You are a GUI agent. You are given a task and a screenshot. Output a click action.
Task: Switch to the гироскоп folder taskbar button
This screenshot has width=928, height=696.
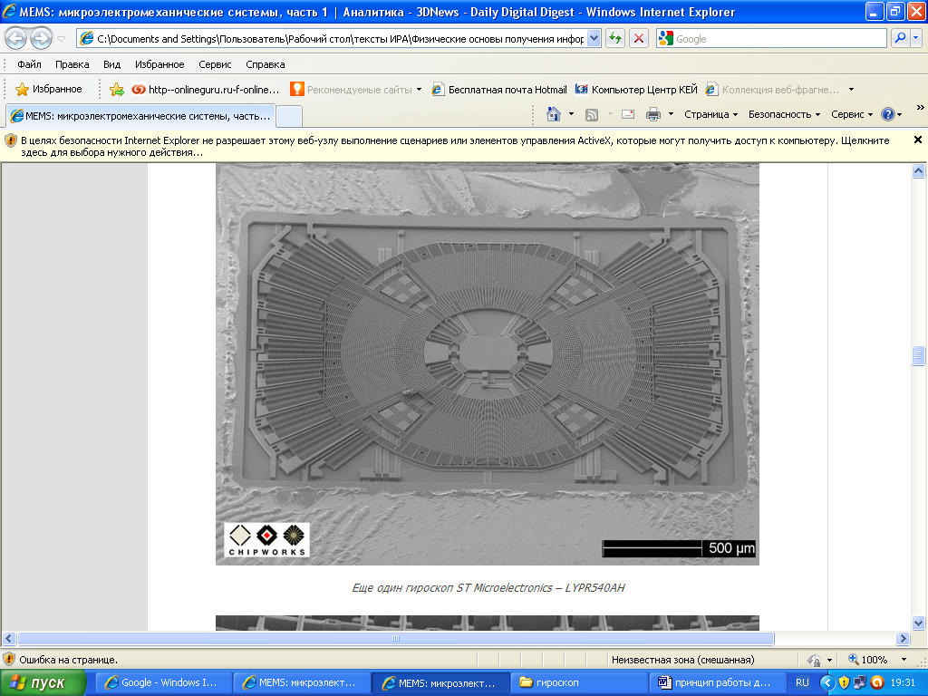click(577, 683)
